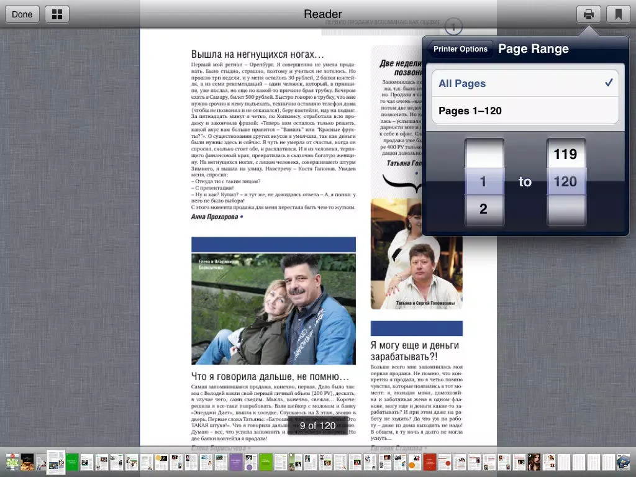Tap the word 'to' between the pickers
The height and width of the screenshot is (477, 636).
pos(525,182)
